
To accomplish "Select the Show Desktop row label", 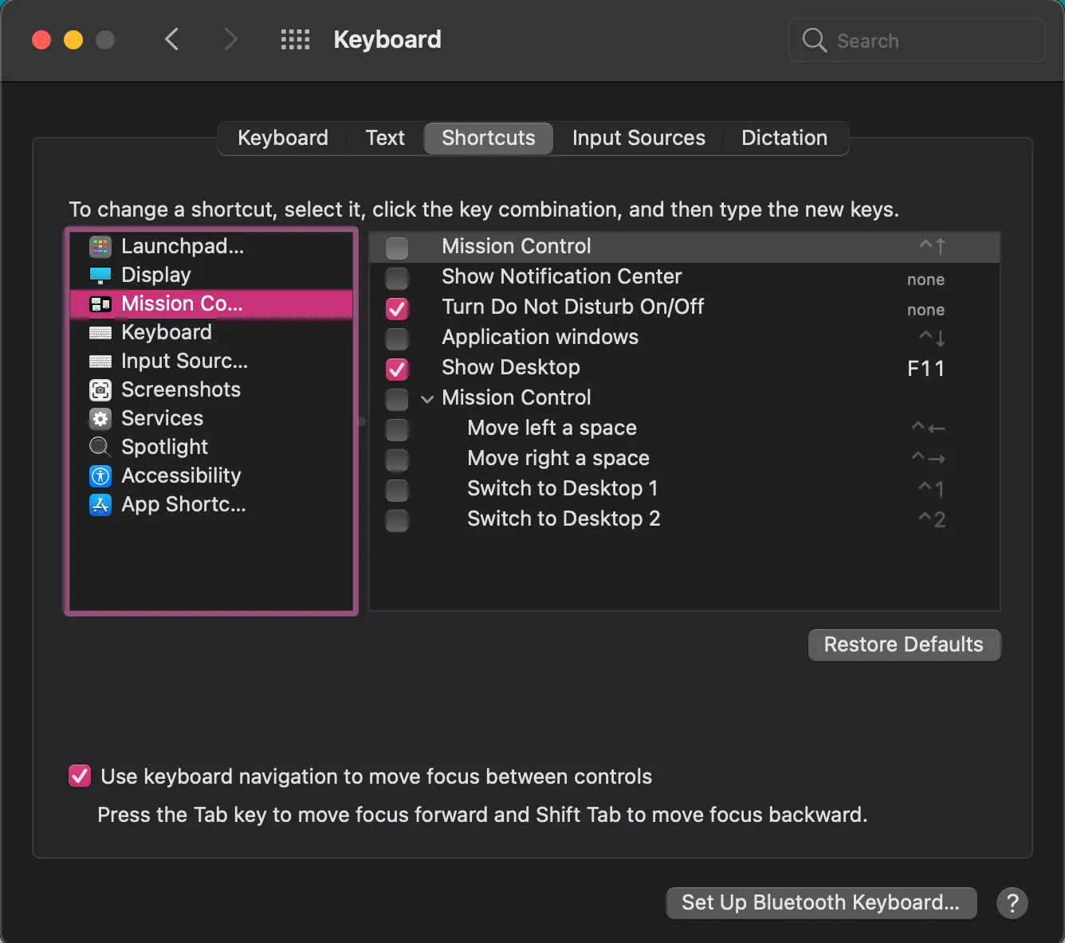I will click(511, 367).
